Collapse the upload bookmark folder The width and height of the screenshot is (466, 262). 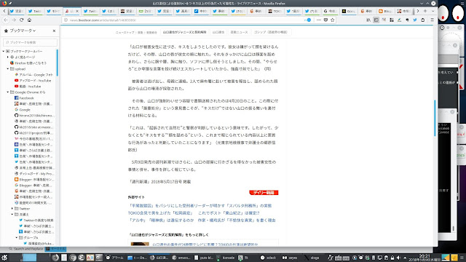8,69
